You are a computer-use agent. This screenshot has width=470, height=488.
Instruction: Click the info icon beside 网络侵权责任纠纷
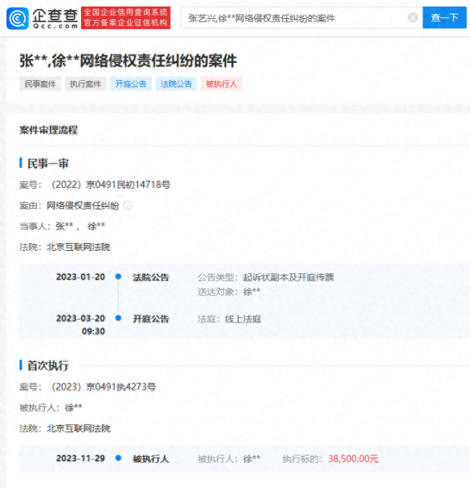[x=128, y=205]
